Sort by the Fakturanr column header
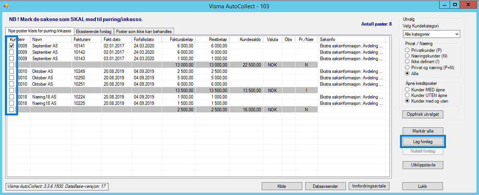The height and width of the screenshot is (195, 479). coord(87,39)
